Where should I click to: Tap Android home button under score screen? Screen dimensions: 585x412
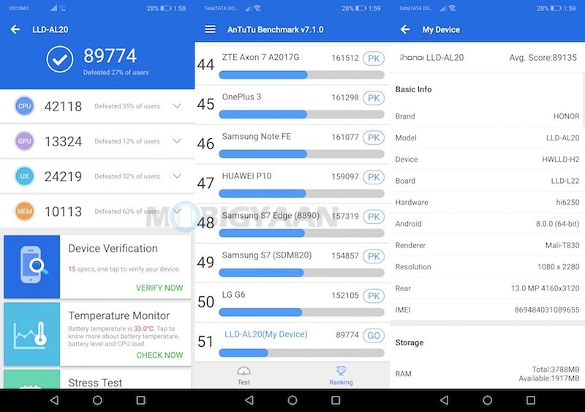[97, 400]
